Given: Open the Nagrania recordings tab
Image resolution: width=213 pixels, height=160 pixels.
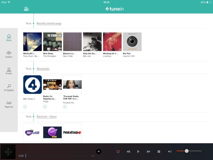Looking at the screenshot, I should pos(9,105).
